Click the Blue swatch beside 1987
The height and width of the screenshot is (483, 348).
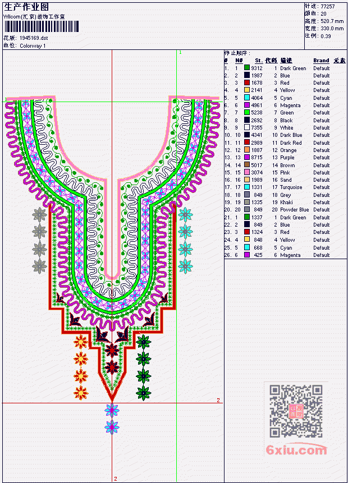247,75
